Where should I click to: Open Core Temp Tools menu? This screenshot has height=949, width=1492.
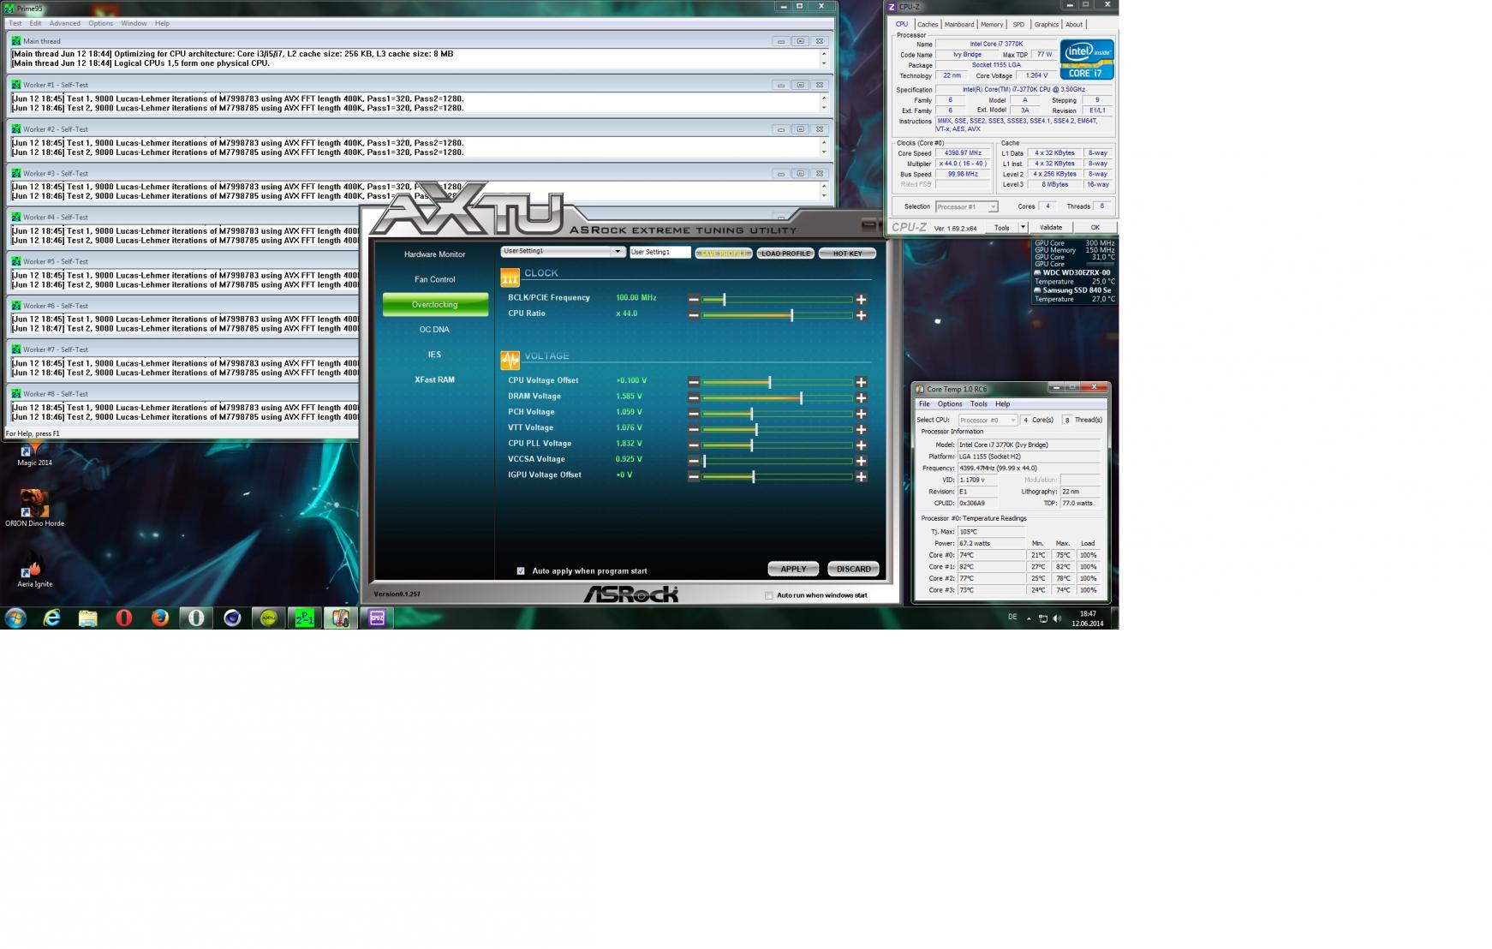(978, 404)
